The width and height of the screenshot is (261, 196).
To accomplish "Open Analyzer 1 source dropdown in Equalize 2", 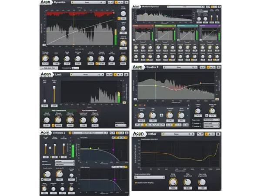I will tap(211, 123).
